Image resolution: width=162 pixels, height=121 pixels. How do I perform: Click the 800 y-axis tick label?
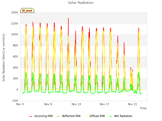15,45
